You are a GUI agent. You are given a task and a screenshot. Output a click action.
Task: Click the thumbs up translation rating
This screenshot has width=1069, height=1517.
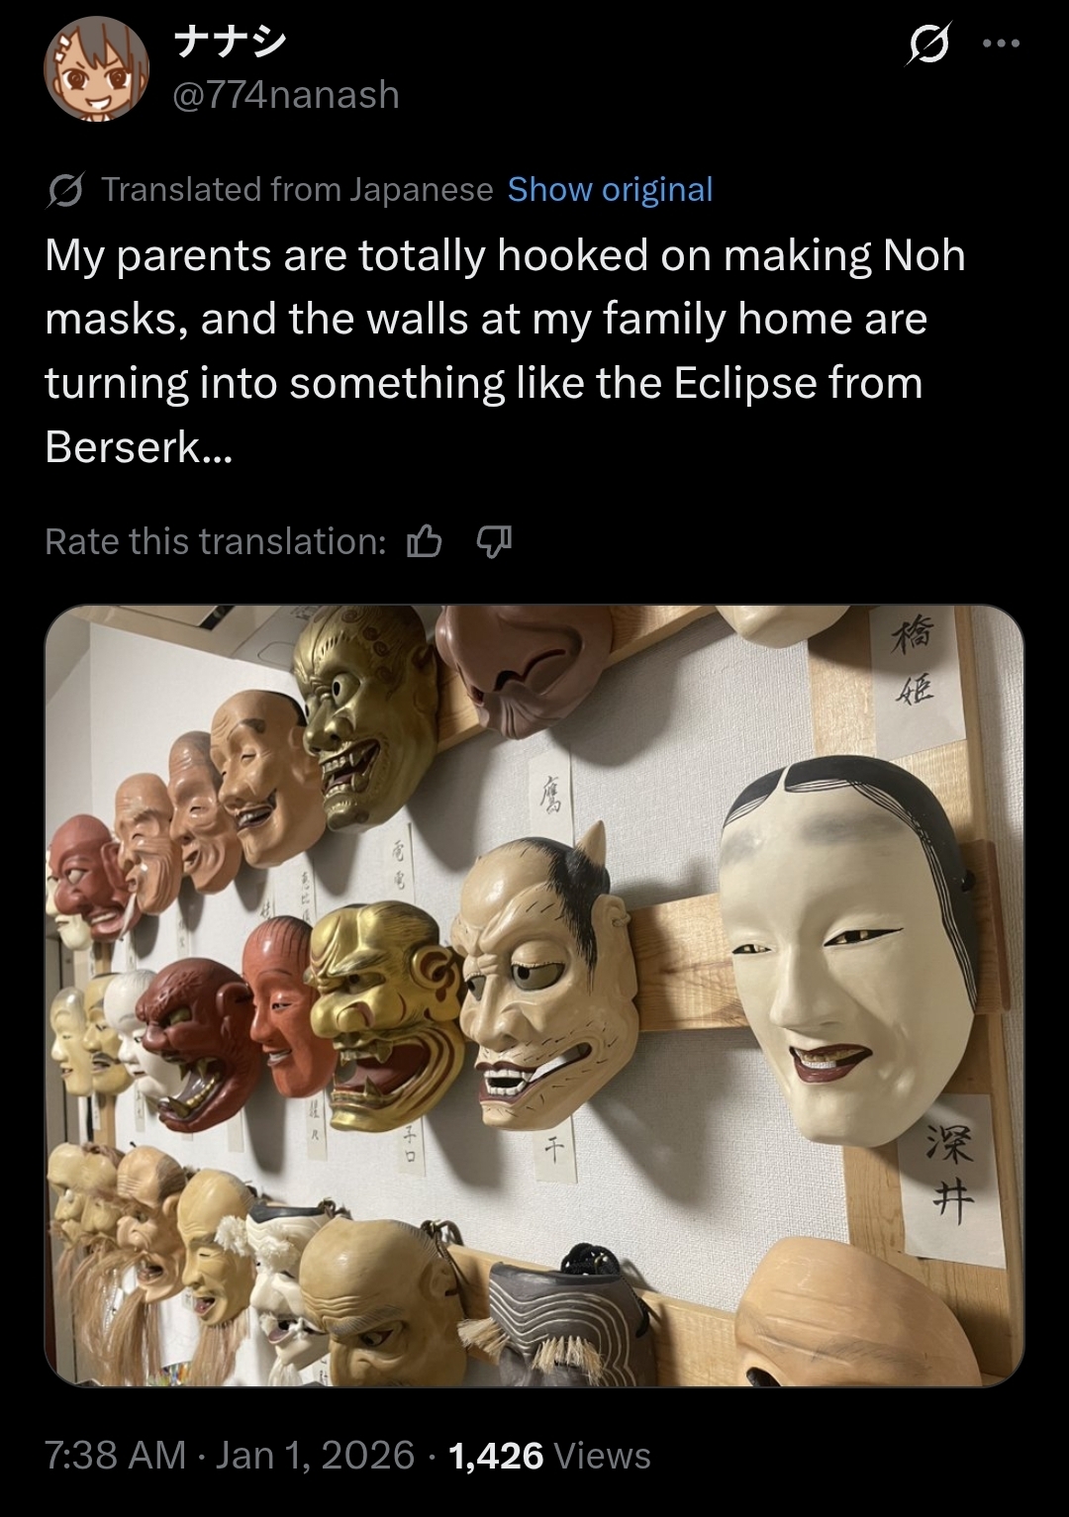click(425, 541)
